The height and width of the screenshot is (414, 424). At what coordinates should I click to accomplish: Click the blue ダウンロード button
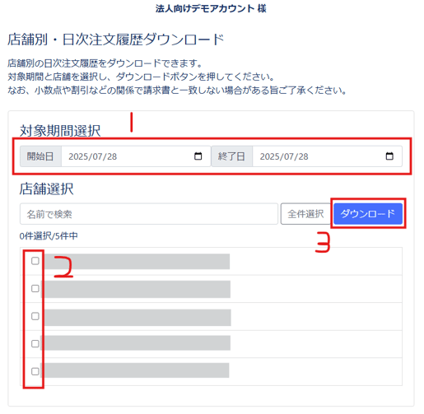click(368, 214)
